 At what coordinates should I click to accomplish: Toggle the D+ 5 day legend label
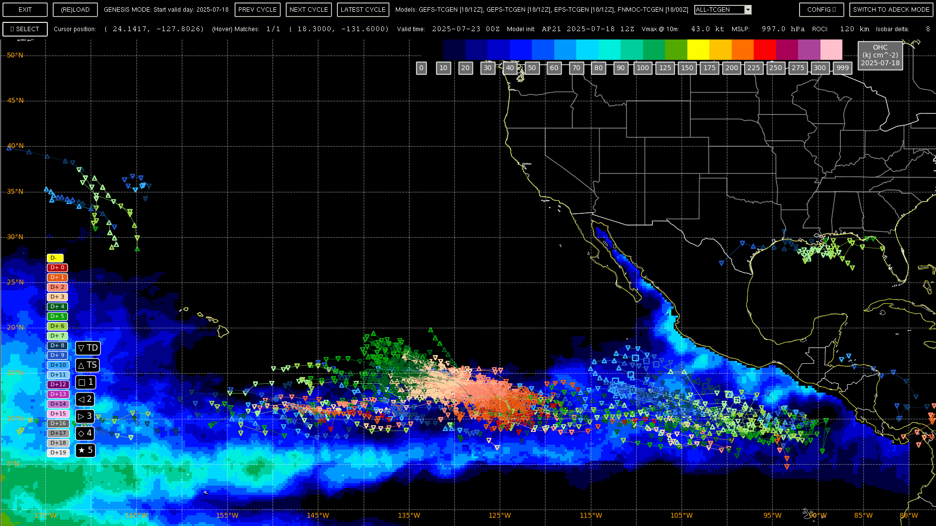57,317
